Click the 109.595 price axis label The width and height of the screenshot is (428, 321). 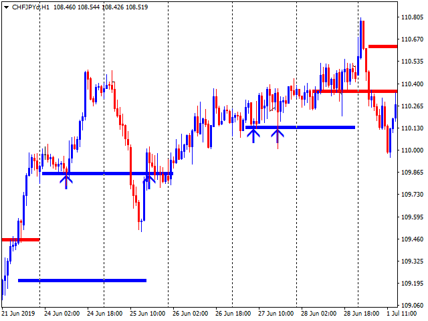click(412, 217)
